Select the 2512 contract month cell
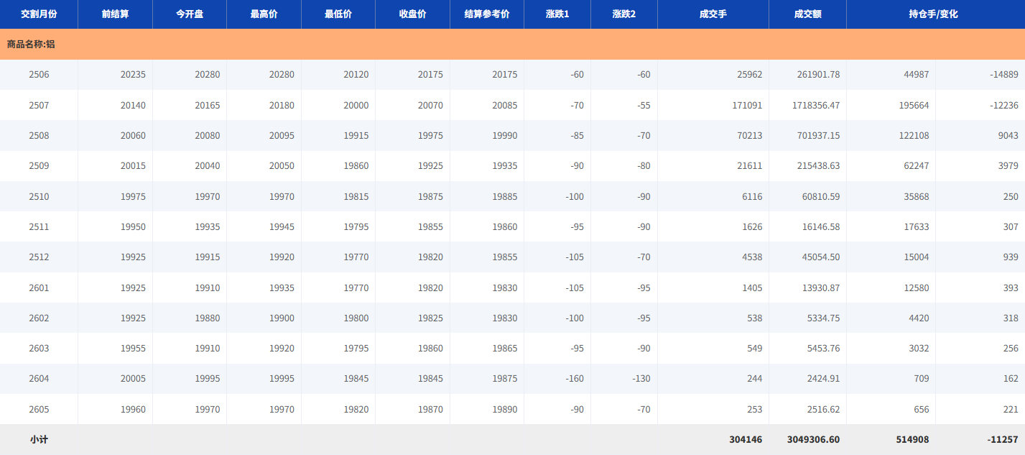This screenshot has width=1025, height=455. 39,257
